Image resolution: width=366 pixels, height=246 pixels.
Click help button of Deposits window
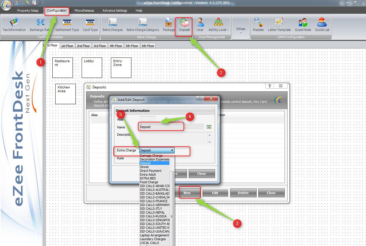(x=270, y=86)
